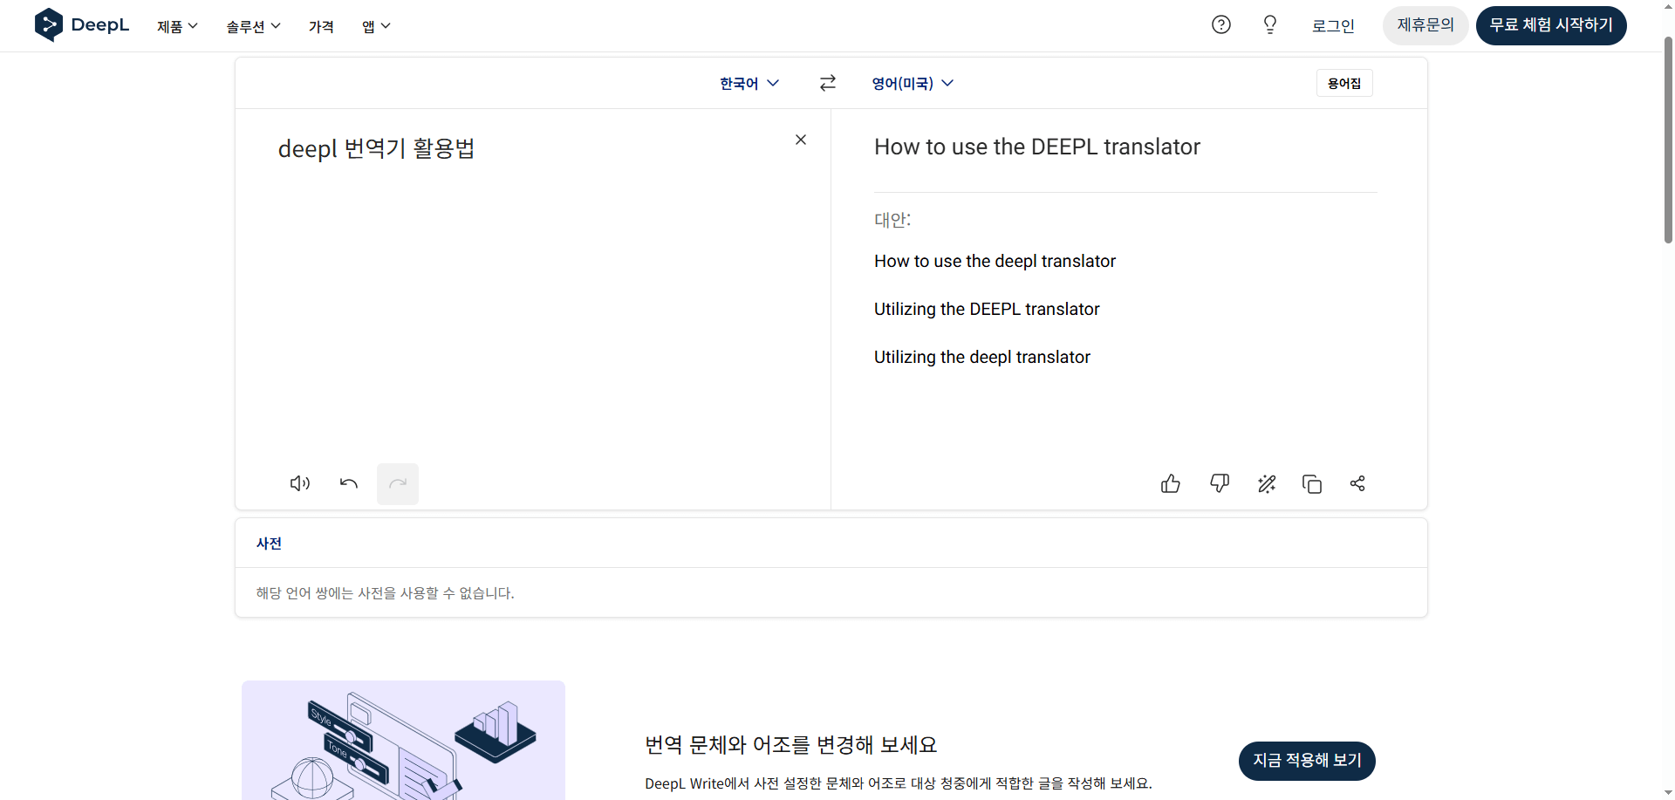Image resolution: width=1675 pixels, height=800 pixels.
Task: Open the 솔루션 menu
Action: click(252, 26)
